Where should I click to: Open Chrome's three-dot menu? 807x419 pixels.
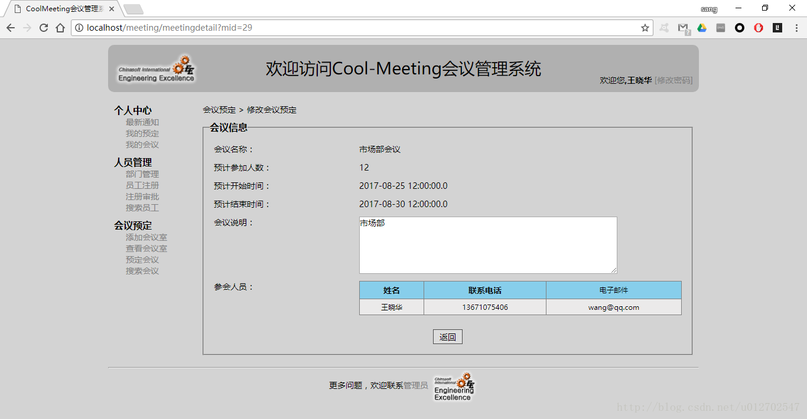point(796,28)
